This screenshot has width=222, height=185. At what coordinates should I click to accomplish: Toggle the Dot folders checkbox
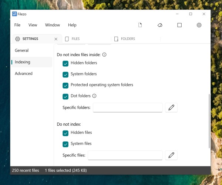(65, 96)
